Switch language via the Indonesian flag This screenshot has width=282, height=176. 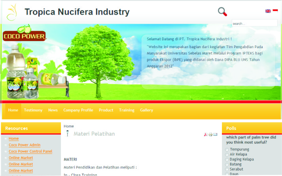coord(275,11)
